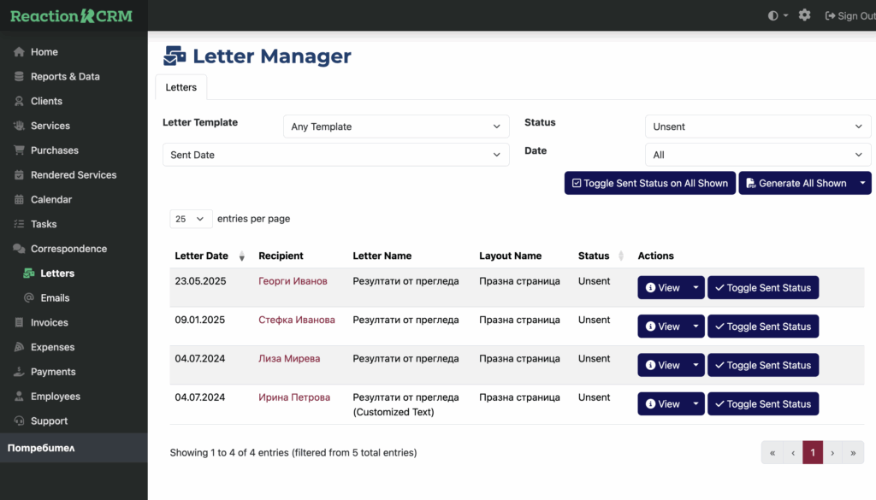Open recipient Стефка Иванова link
The height and width of the screenshot is (500, 876).
(296, 320)
